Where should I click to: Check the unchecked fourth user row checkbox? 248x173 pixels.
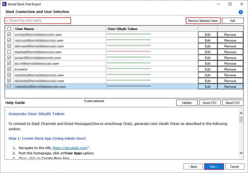(x=9, y=52)
